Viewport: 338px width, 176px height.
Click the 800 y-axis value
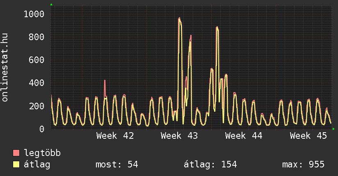[36, 37]
